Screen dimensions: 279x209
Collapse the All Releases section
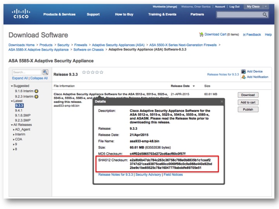point(12,125)
